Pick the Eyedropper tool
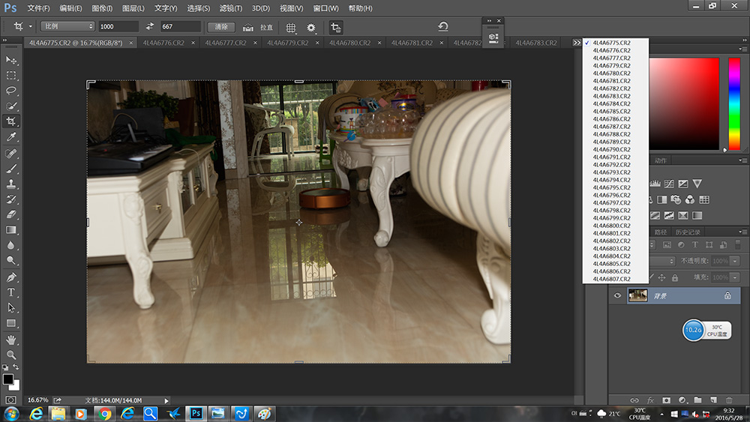The width and height of the screenshot is (750, 422). point(11,137)
